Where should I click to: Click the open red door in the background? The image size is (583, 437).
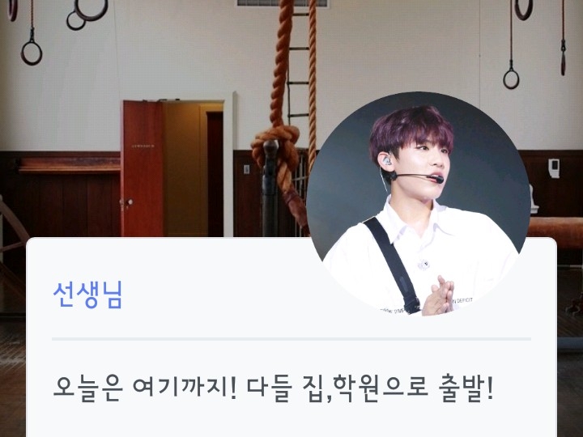pyautogui.click(x=143, y=168)
